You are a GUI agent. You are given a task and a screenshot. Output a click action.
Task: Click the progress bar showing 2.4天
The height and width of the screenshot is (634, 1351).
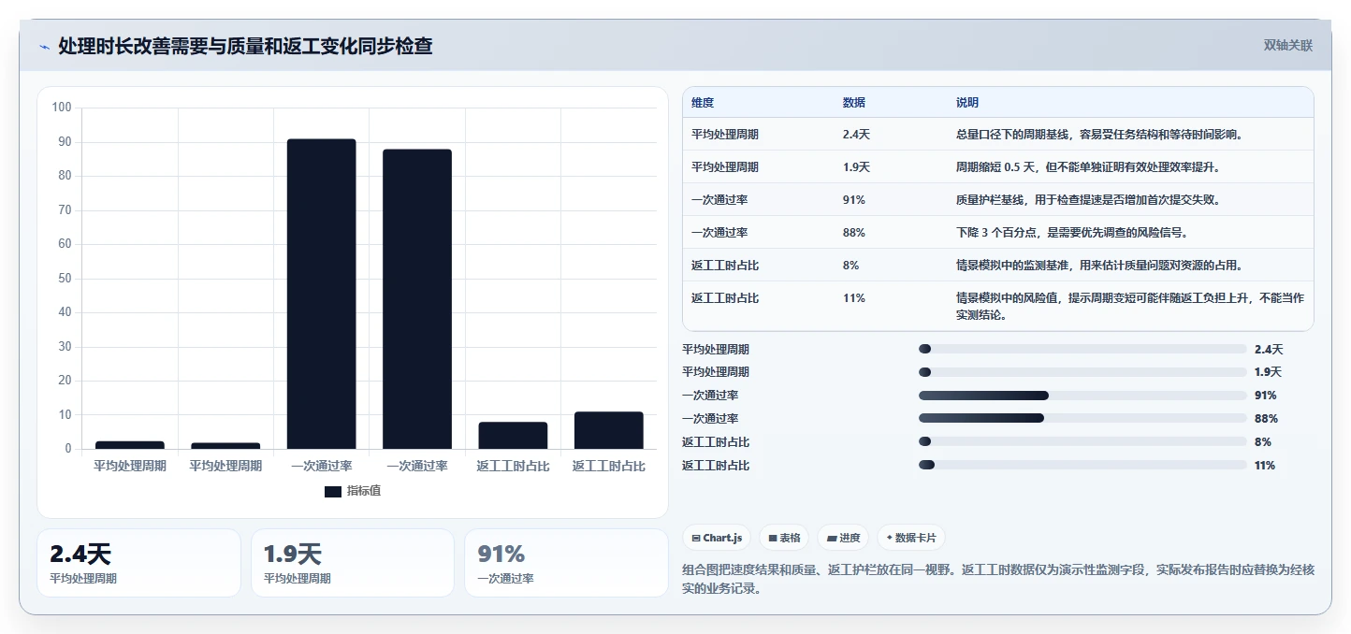tap(1082, 349)
